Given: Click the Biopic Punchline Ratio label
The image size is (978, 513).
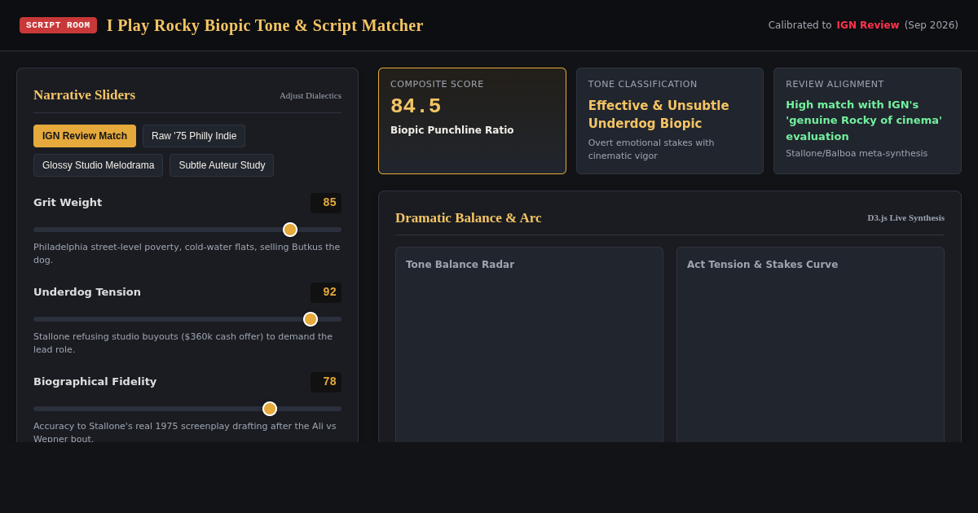Looking at the screenshot, I should [x=452, y=130].
